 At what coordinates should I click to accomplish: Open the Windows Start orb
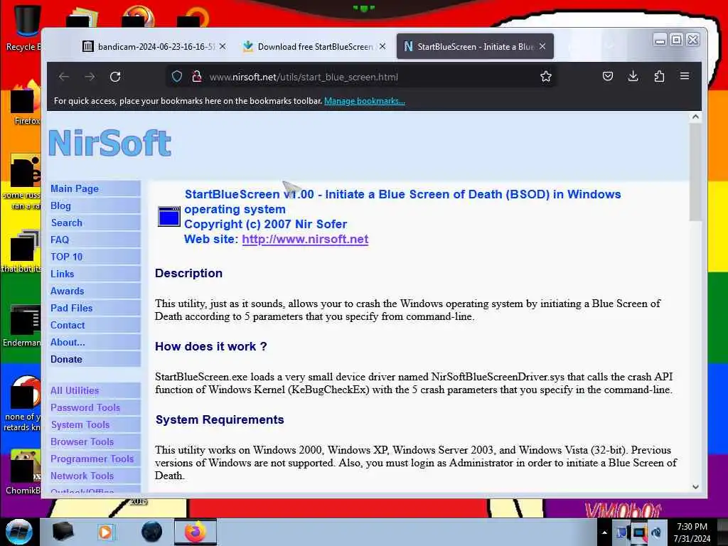point(19,532)
